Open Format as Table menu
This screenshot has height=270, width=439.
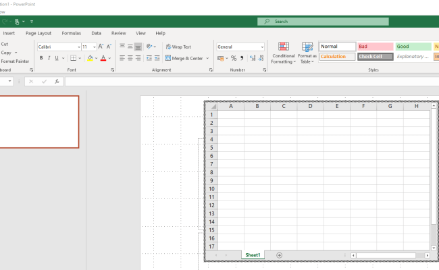tap(307, 53)
